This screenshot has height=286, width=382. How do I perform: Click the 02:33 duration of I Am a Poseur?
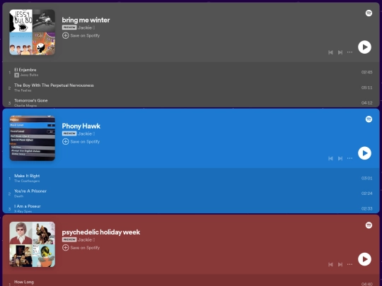click(366, 208)
